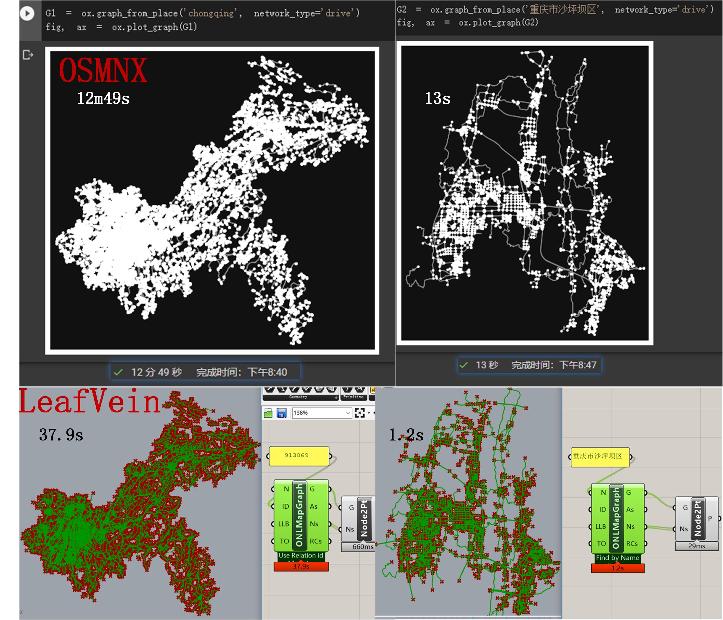
Task: Click Ns output on the Use Relation id component
Action: pos(314,524)
